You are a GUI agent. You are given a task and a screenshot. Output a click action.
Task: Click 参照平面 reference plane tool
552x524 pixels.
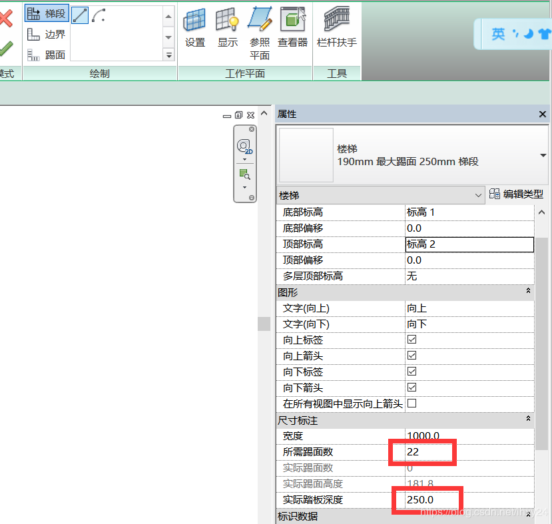pyautogui.click(x=260, y=33)
